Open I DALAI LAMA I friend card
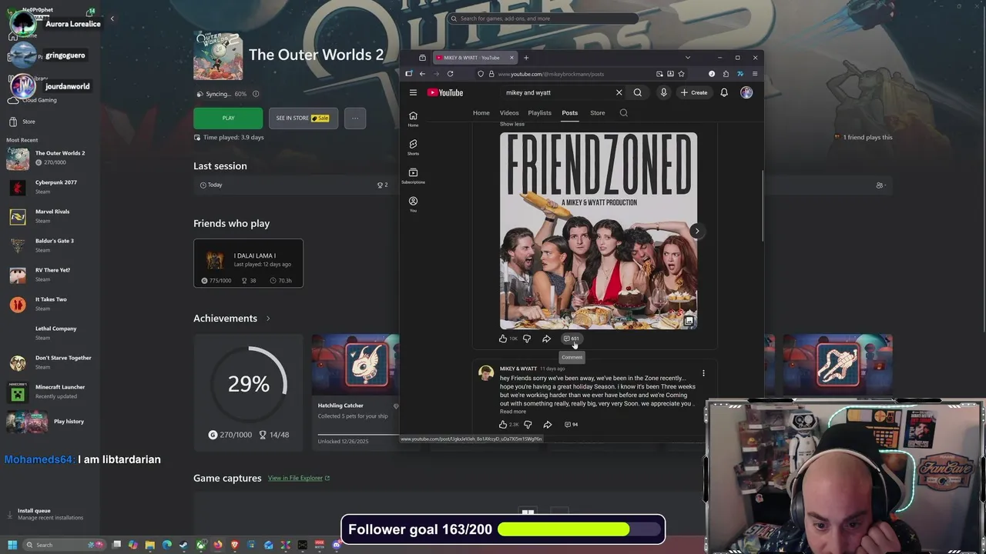The height and width of the screenshot is (554, 986). coord(248,263)
